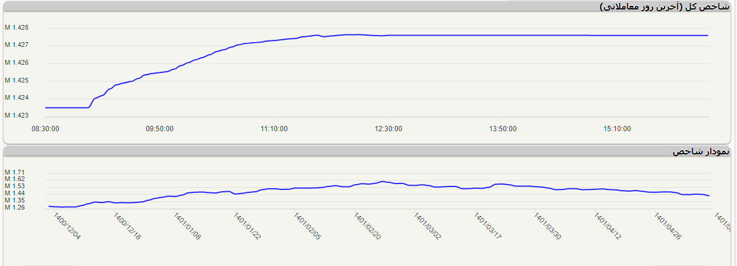
Task: Select the 1401/01/08 date axis label
Action: pos(187,227)
